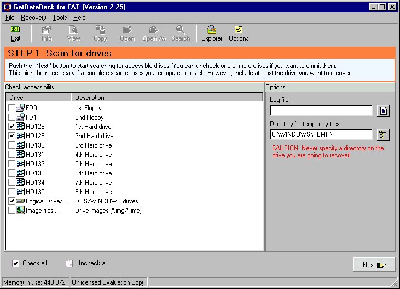
Task: Select the Logical Drives icon
Action: pyautogui.click(x=21, y=201)
